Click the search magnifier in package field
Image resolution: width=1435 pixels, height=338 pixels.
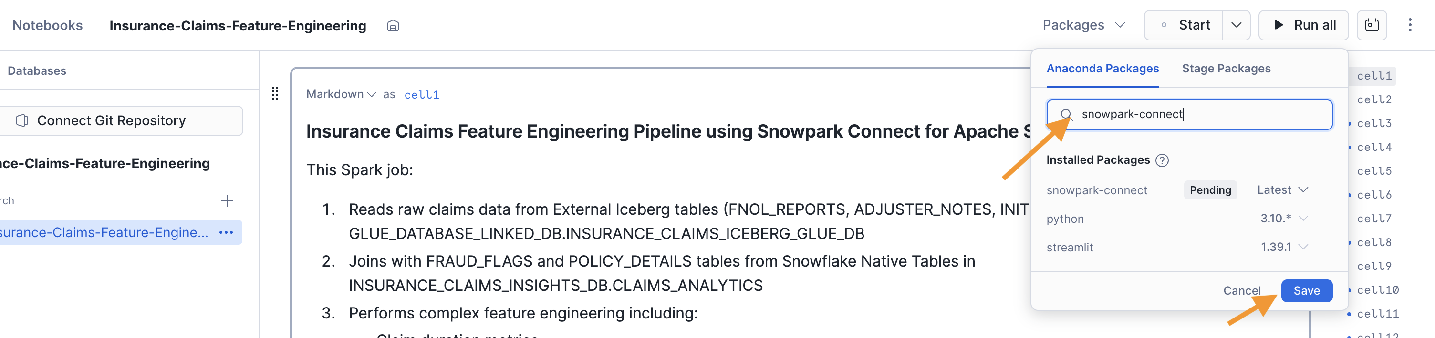1066,115
